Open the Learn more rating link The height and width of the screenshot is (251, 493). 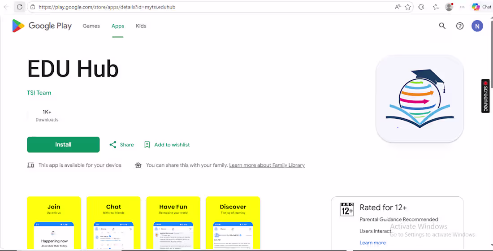coord(372,243)
